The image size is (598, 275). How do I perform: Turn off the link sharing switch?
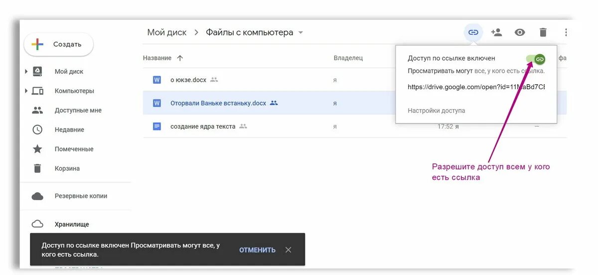click(536, 59)
